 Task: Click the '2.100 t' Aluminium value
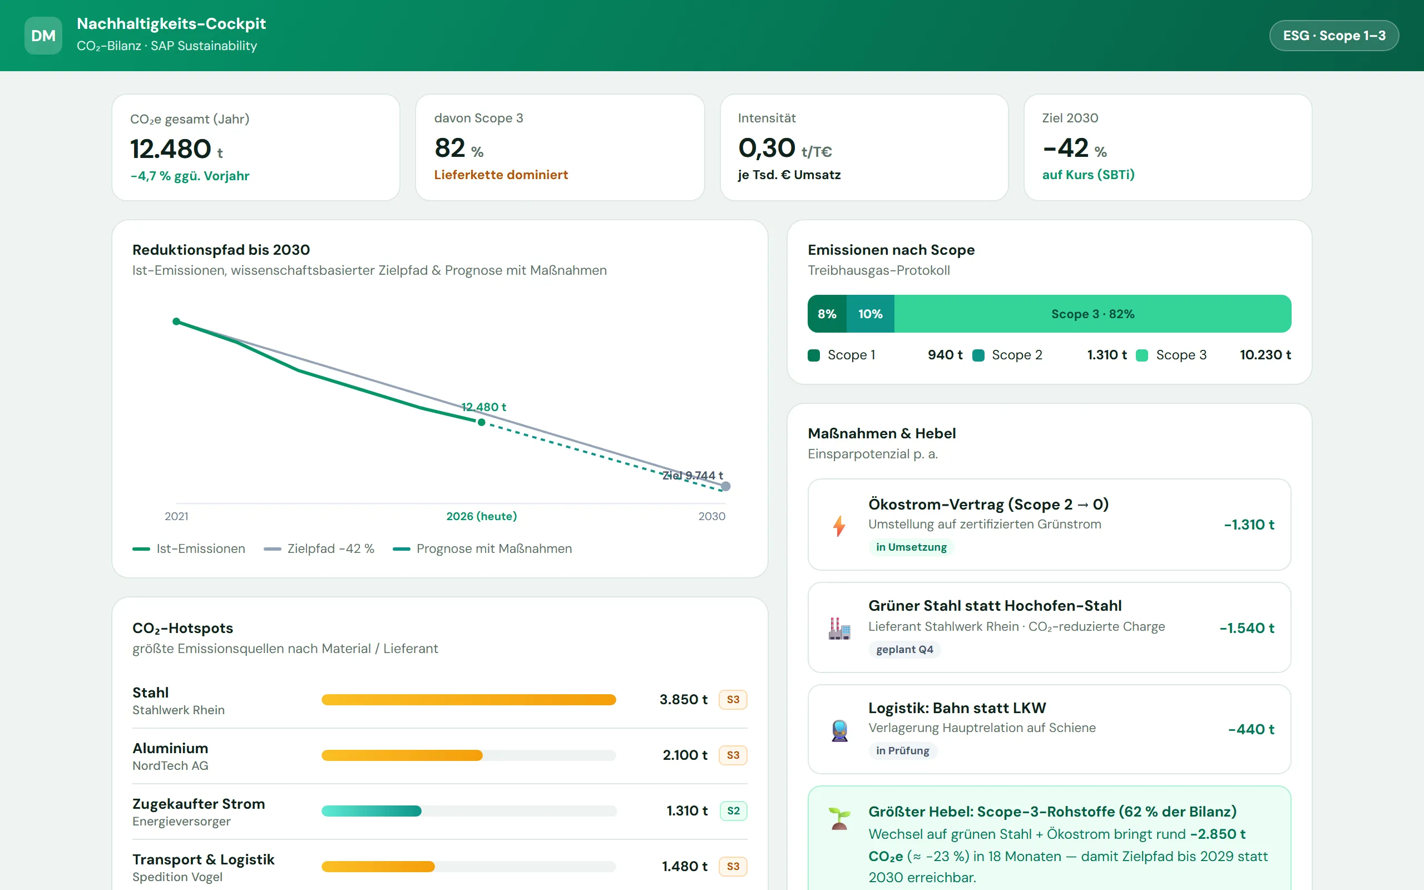pyautogui.click(x=685, y=755)
